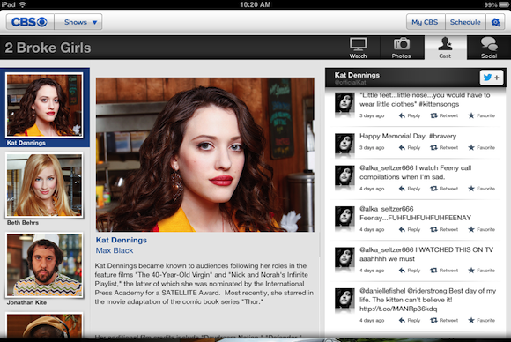Image resolution: width=511 pixels, height=342 pixels.
Task: Tap the @danielleflshel mention
Action: 382,291
